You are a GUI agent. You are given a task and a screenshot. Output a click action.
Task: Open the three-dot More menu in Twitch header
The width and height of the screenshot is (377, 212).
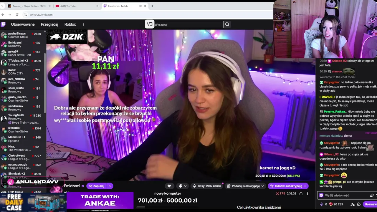pos(84,24)
